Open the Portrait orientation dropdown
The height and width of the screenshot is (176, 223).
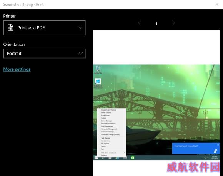(44, 54)
